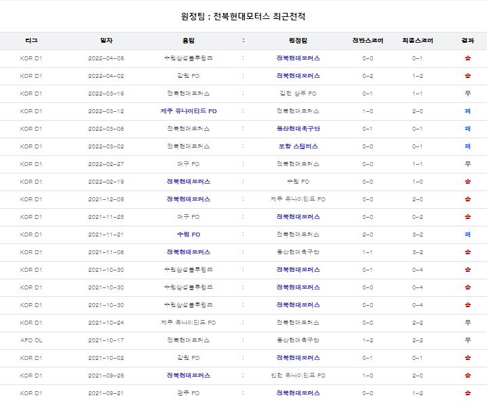Open the 포항 스틸러스 away team link

(298, 146)
